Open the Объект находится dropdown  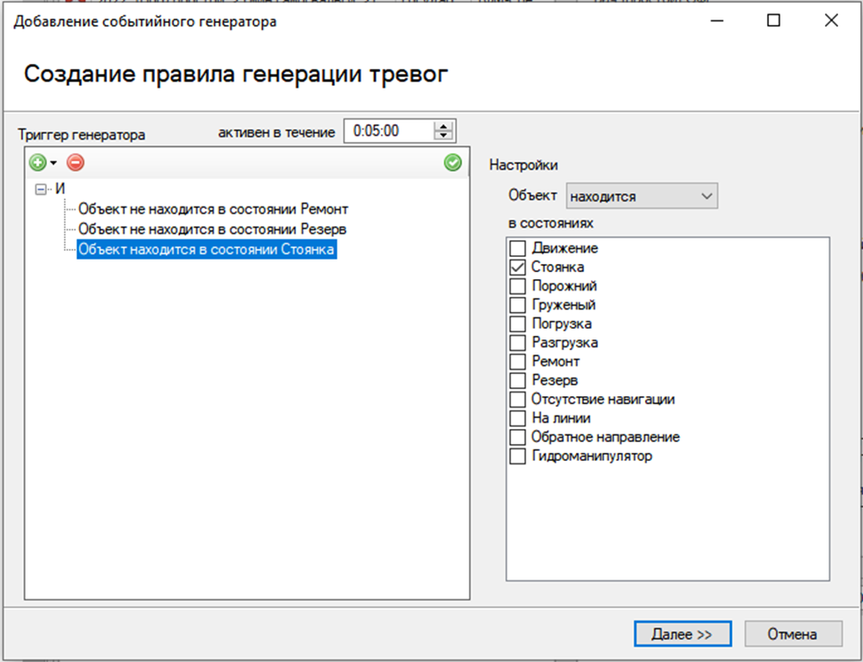tap(641, 196)
